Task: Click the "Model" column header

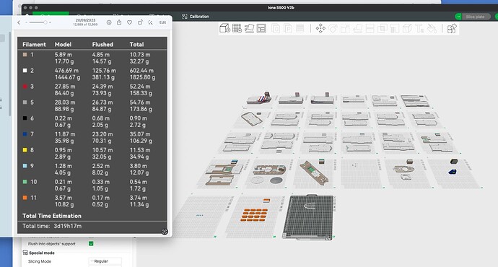Action: click(63, 45)
